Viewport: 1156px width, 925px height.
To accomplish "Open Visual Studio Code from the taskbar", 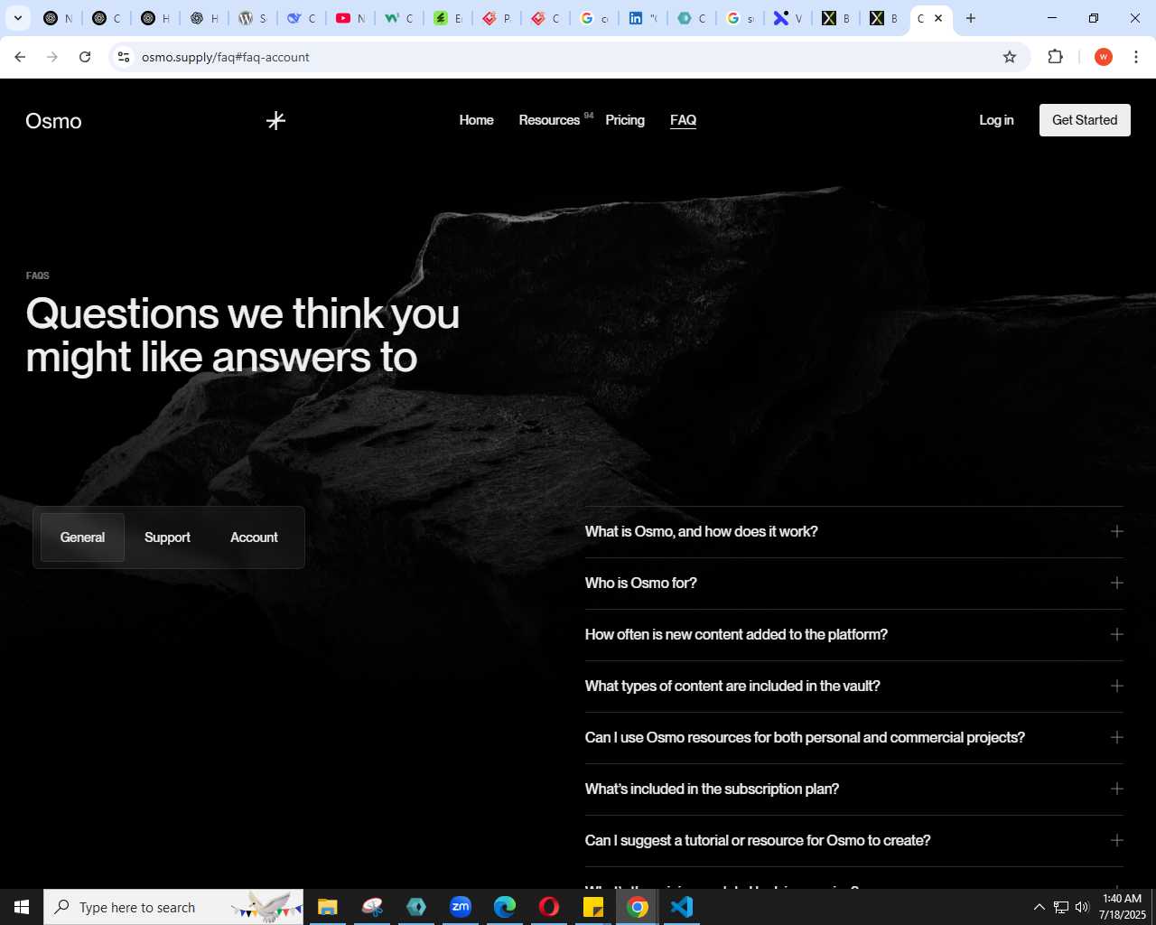I will pyautogui.click(x=682, y=907).
